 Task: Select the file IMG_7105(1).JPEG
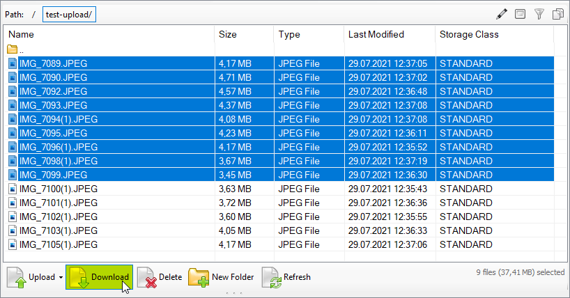click(x=58, y=244)
